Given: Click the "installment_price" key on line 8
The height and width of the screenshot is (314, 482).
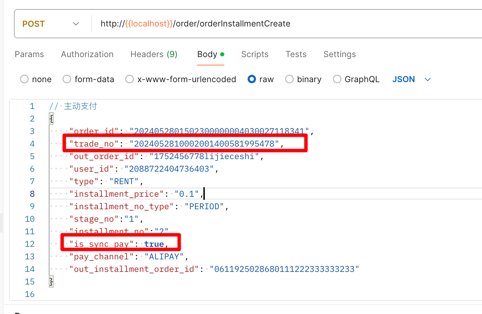Looking at the screenshot, I should click(116, 194).
